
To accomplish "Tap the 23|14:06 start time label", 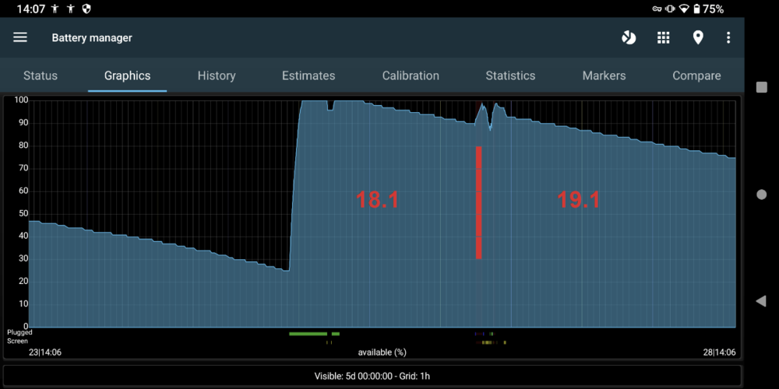I will [x=45, y=352].
